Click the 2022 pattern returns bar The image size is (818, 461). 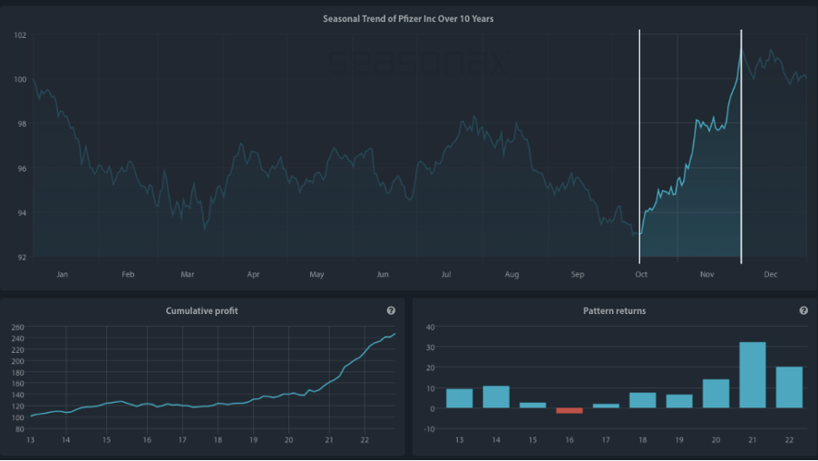tap(789, 387)
